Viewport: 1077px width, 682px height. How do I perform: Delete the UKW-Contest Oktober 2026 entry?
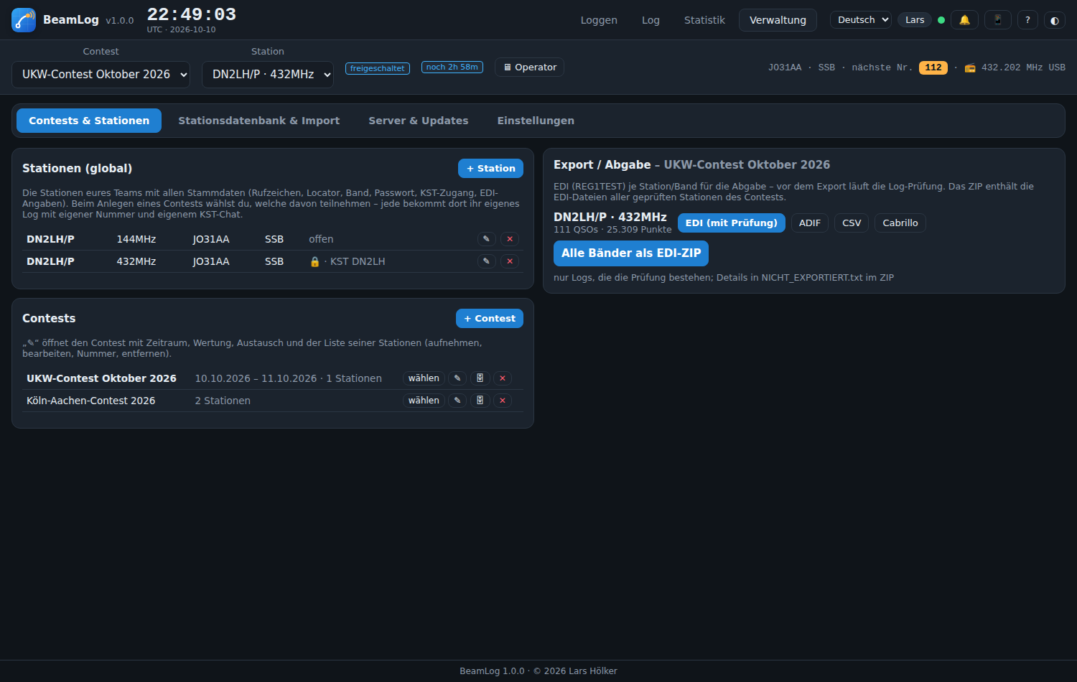(x=503, y=378)
